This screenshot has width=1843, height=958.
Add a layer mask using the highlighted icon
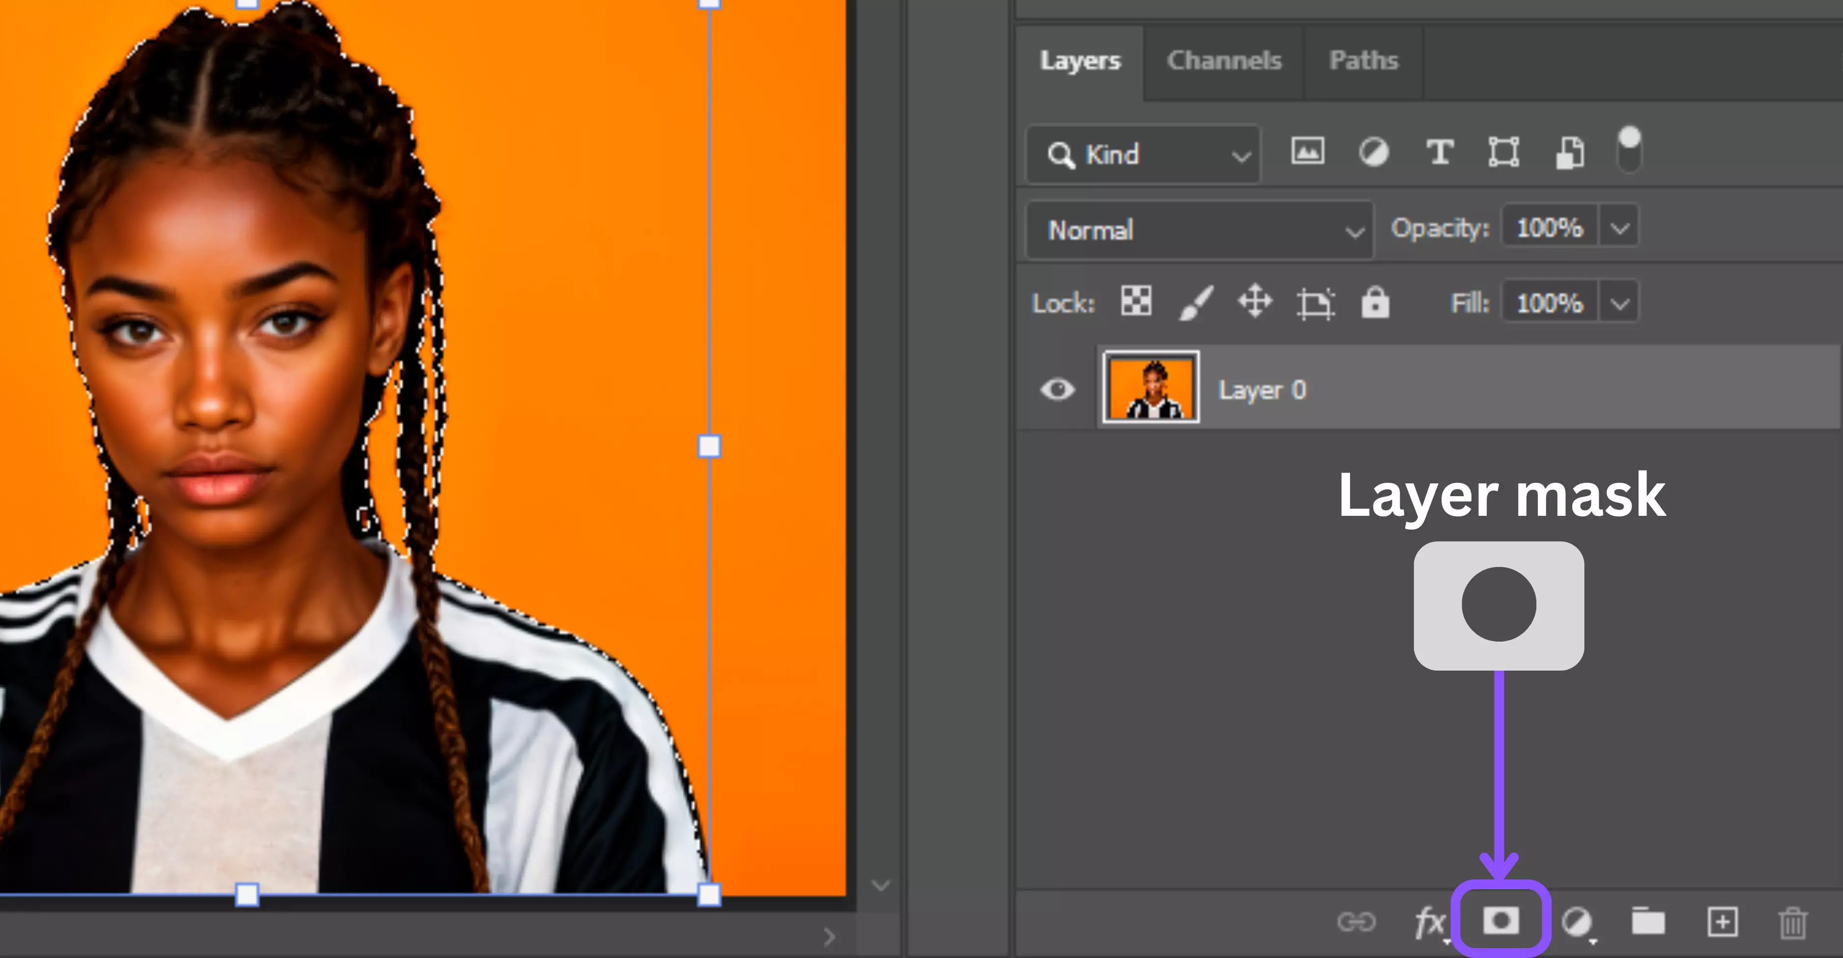[x=1500, y=920]
